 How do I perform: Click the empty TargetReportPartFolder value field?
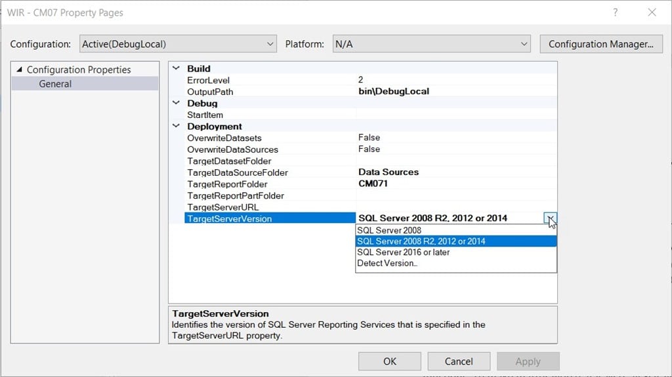(x=457, y=196)
